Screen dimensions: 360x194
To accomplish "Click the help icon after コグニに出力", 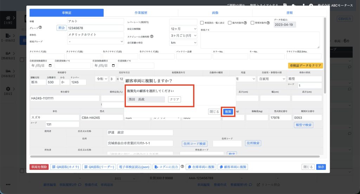I will pos(182,167).
